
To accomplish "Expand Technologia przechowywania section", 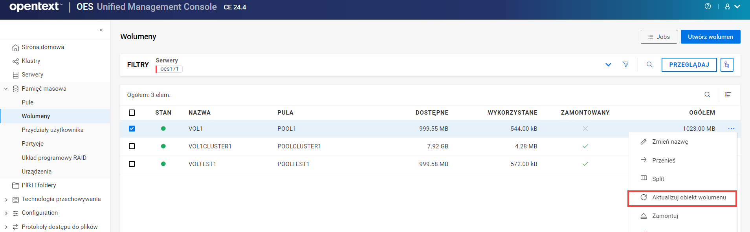I will (6, 199).
